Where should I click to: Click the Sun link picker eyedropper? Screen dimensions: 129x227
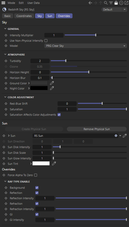[x=125, y=136]
